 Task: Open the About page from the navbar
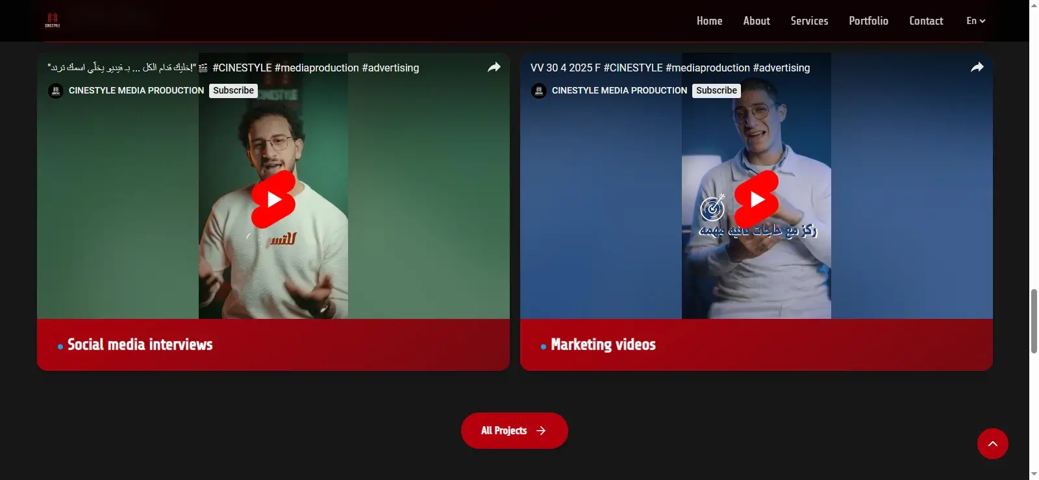(x=757, y=21)
